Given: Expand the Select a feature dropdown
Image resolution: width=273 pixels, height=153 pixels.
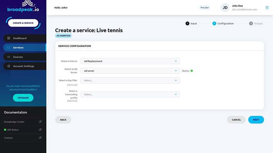Looking at the screenshot, I should [130, 61].
